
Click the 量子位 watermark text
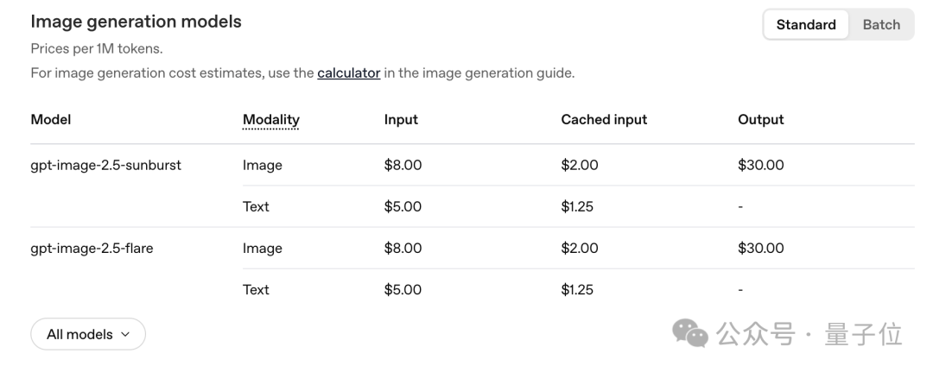[x=863, y=334]
